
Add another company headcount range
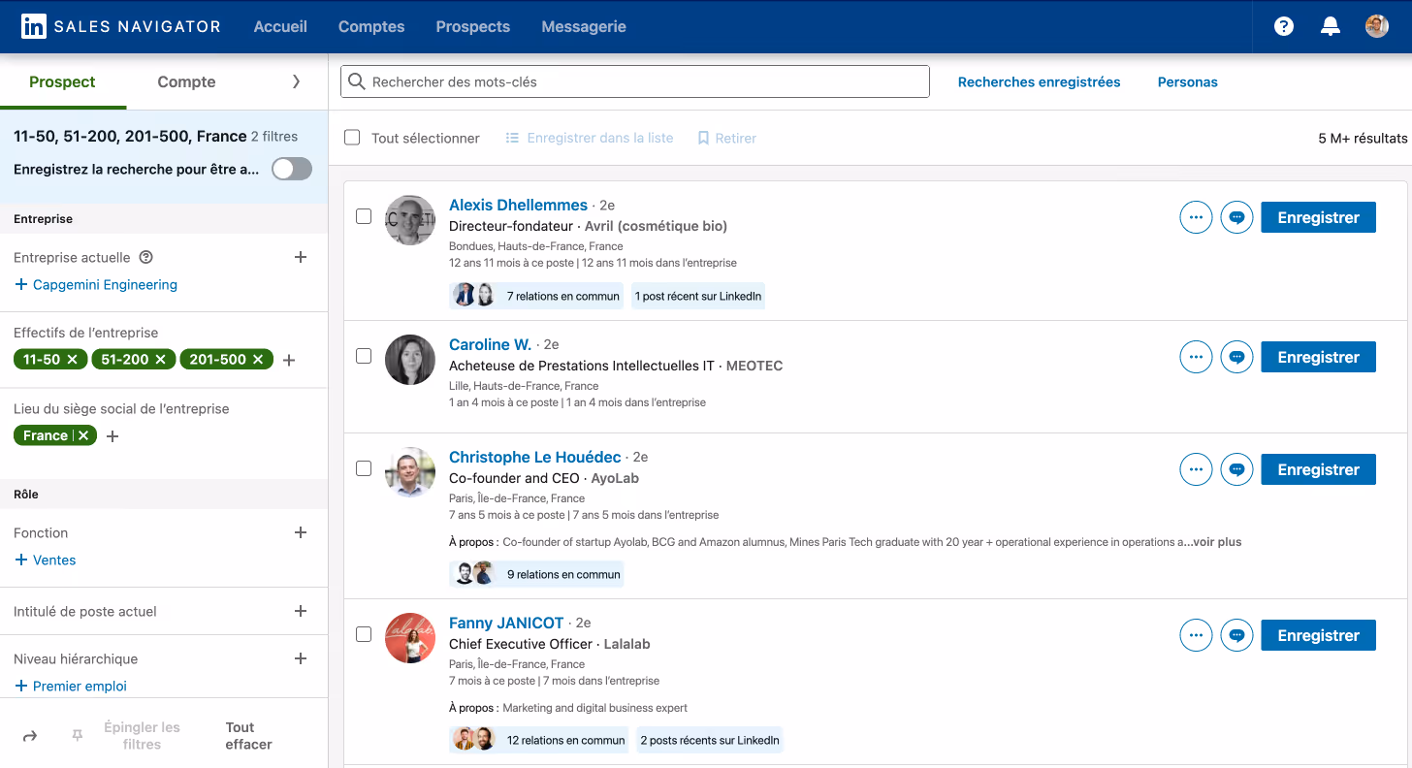(x=289, y=360)
